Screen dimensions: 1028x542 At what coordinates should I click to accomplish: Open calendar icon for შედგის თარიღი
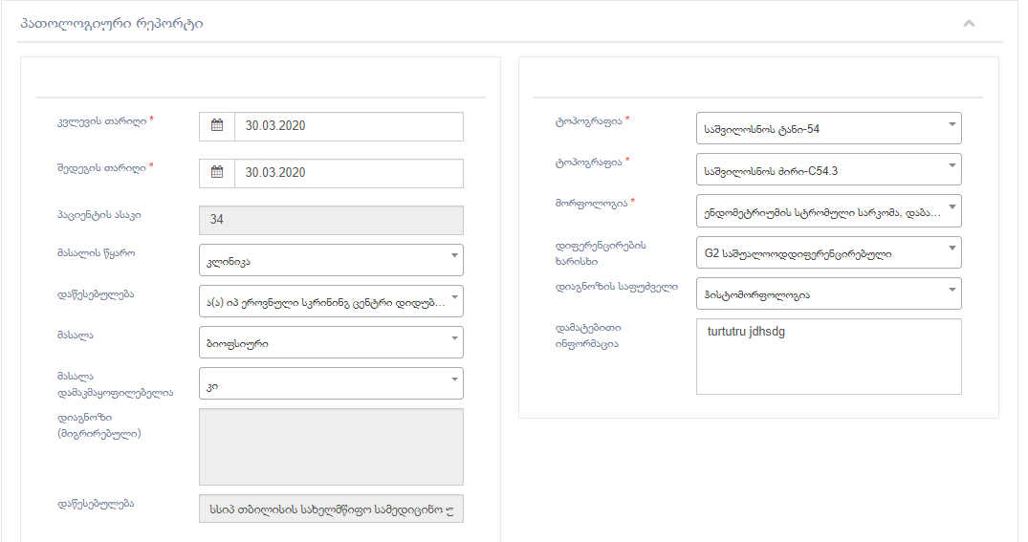coord(217,173)
